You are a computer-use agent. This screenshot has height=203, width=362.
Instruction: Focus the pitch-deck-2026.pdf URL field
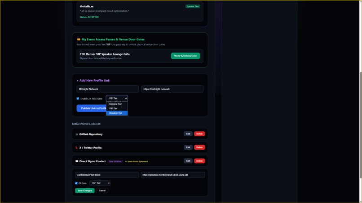click(x=172, y=175)
